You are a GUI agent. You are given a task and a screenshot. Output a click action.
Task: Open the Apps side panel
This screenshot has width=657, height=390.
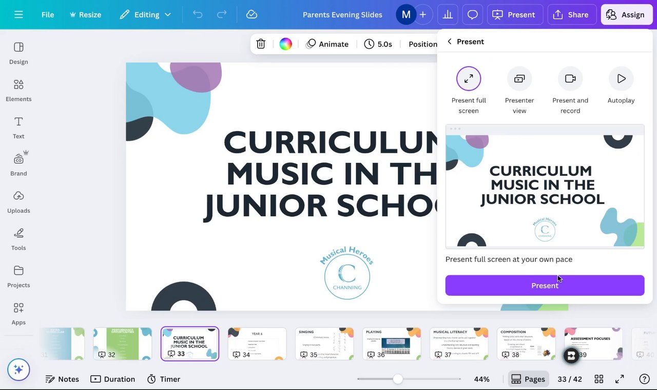coord(18,314)
